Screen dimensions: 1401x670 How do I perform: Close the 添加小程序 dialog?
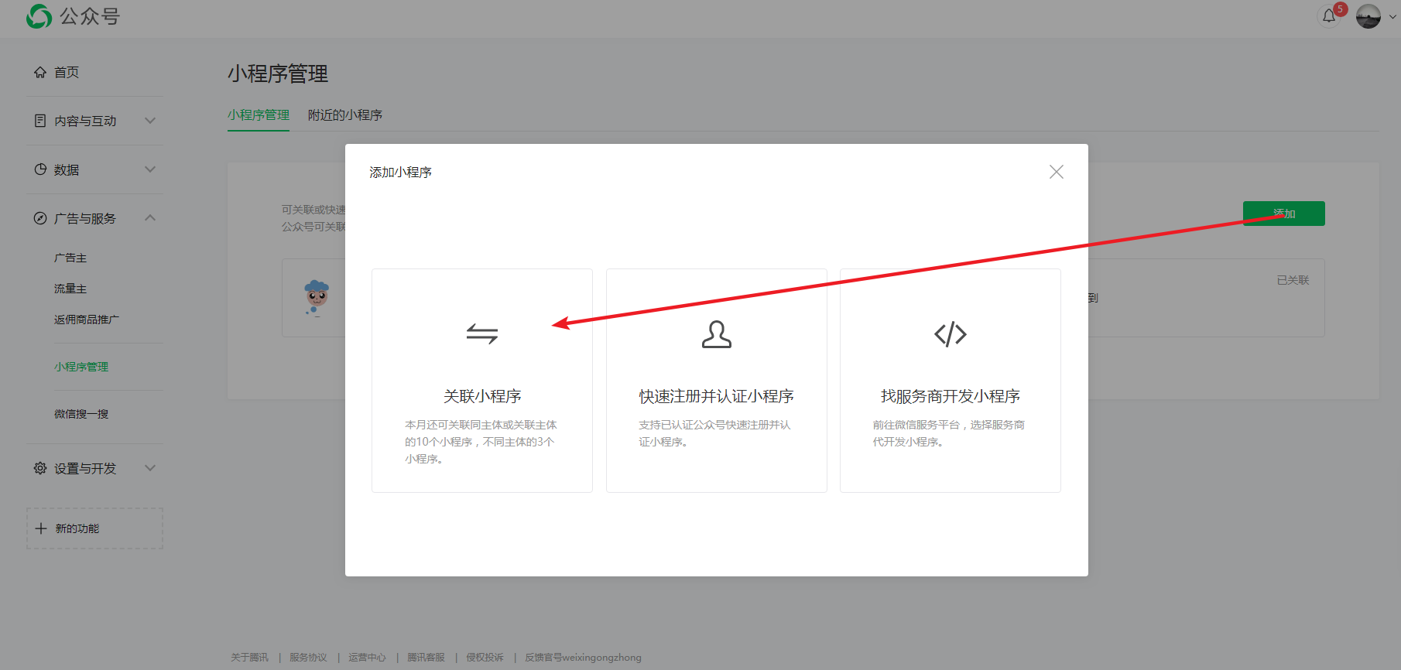(x=1056, y=172)
